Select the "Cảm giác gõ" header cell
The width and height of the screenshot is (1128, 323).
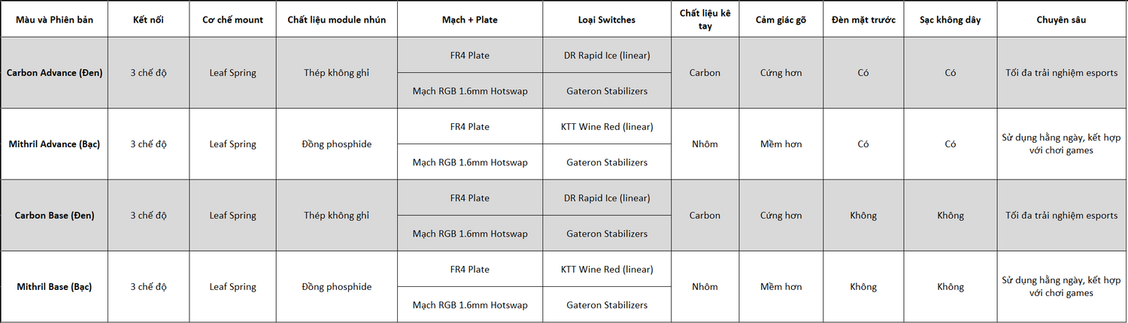pos(781,20)
